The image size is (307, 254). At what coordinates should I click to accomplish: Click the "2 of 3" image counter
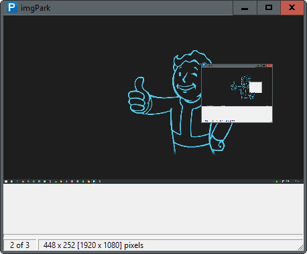tap(19, 245)
